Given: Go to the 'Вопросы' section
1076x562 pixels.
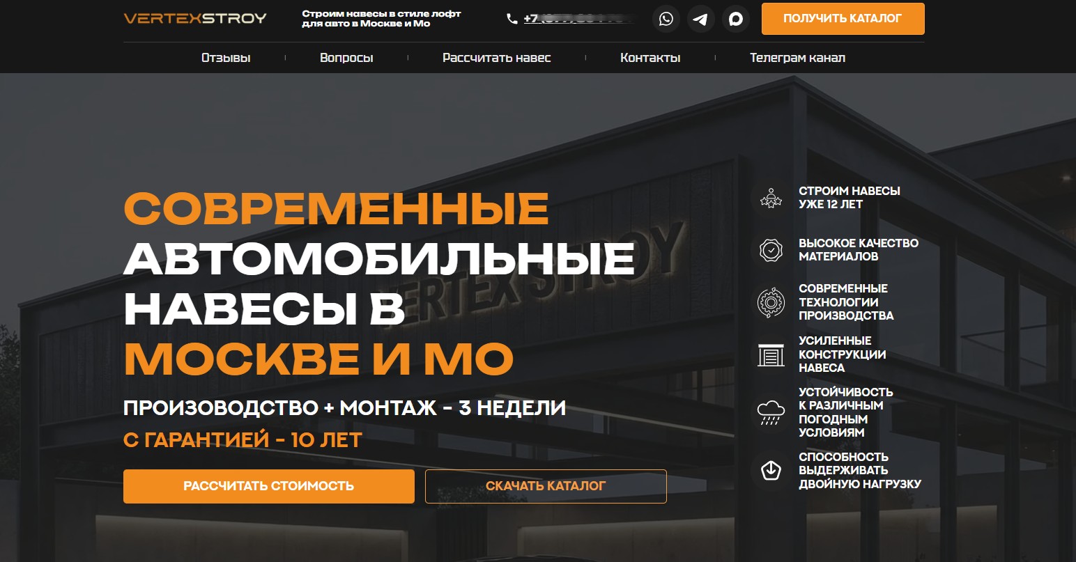Looking at the screenshot, I should pos(346,58).
